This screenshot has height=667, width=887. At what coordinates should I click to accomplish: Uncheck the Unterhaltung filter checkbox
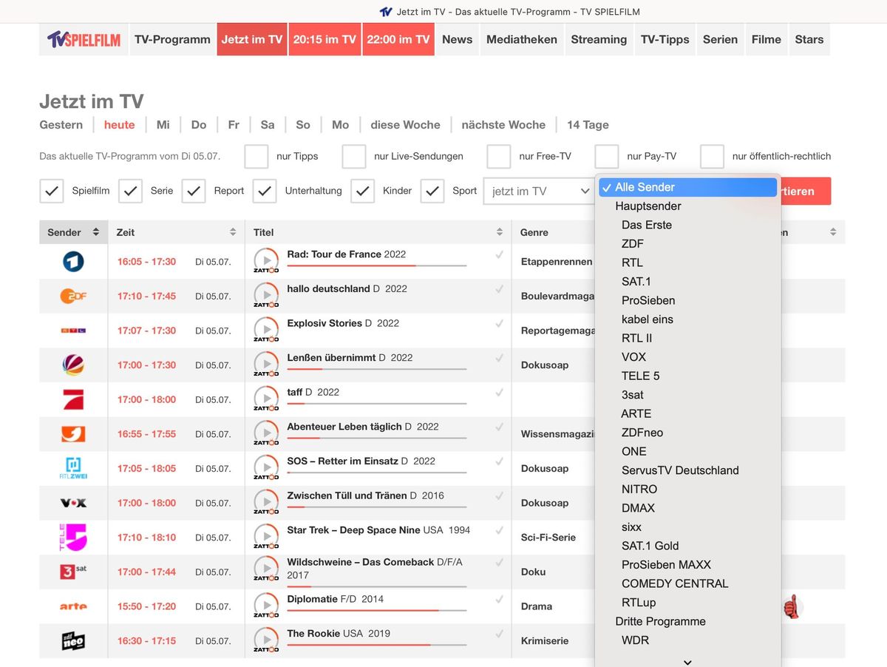point(265,191)
